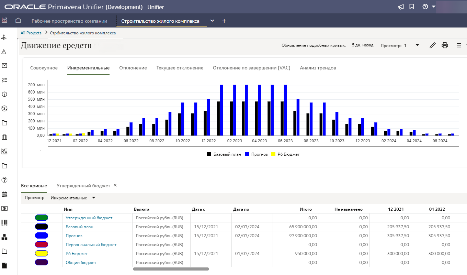467x275 pixels.
Task: Expand the Просмотр: 1 dropdown
Action: 417,45
